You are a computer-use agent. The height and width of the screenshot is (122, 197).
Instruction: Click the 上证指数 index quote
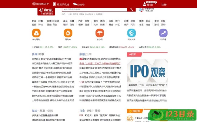pyautogui.click(x=43, y=47)
